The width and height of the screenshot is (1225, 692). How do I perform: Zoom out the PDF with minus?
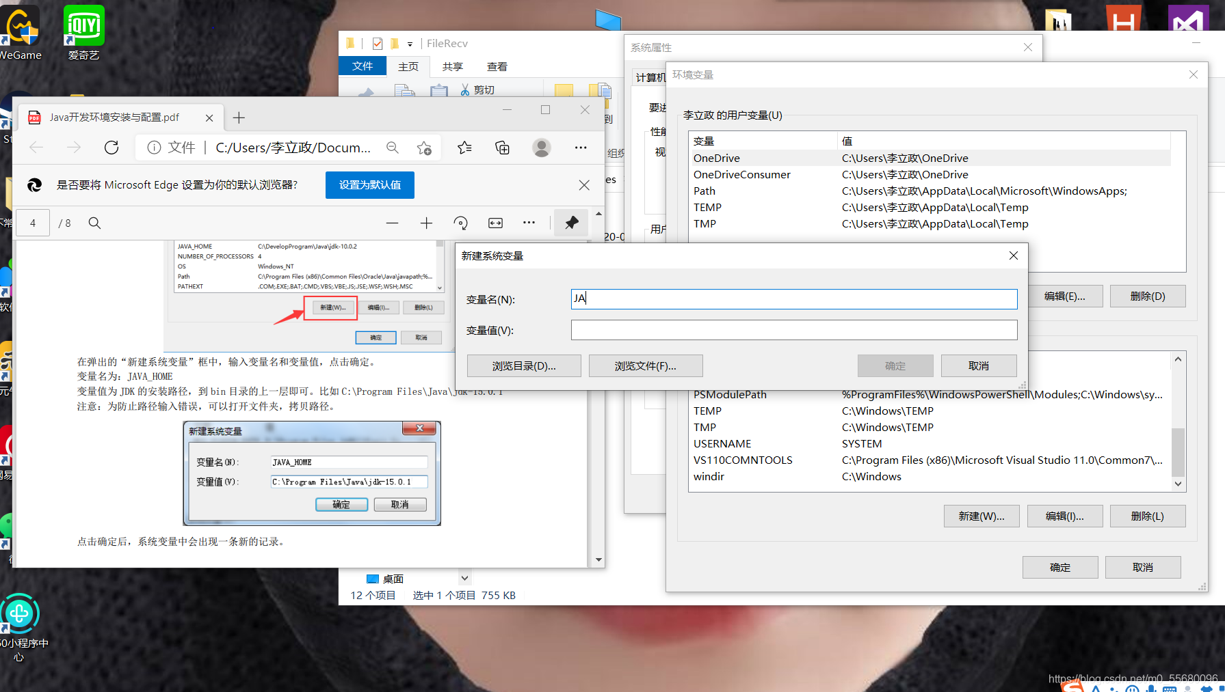click(392, 223)
